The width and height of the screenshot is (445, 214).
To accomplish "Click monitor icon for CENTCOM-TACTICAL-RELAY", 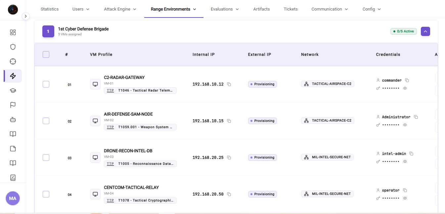I will [x=95, y=194].
